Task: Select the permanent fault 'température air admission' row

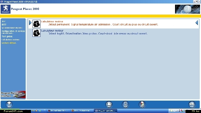Action: 114,24
